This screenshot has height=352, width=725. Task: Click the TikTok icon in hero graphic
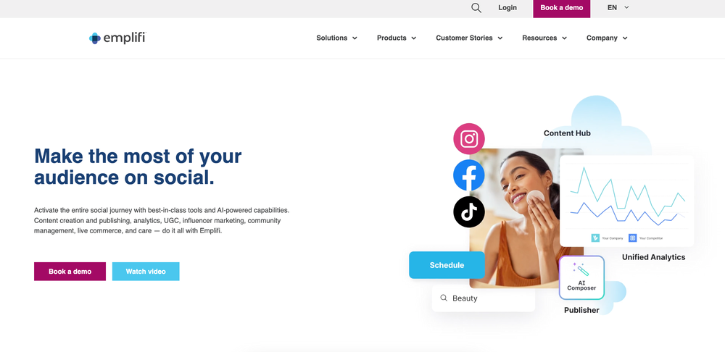(469, 212)
